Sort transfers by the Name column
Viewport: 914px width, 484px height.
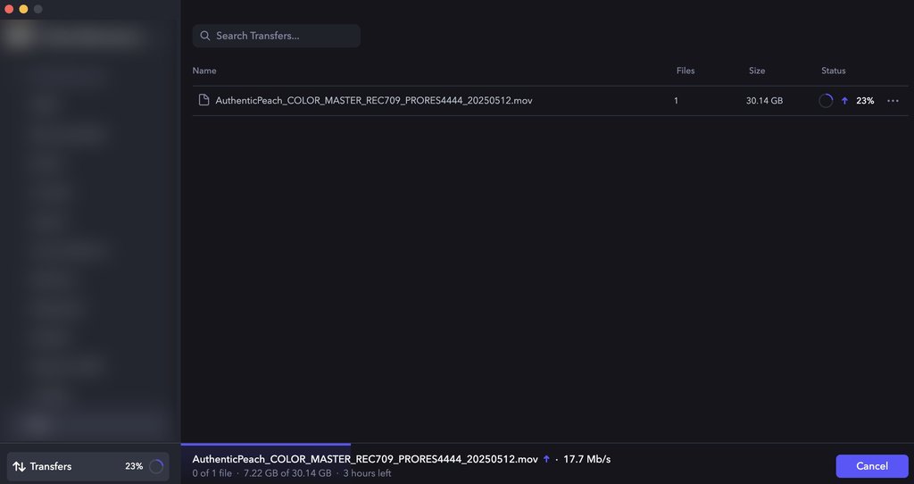coord(204,71)
